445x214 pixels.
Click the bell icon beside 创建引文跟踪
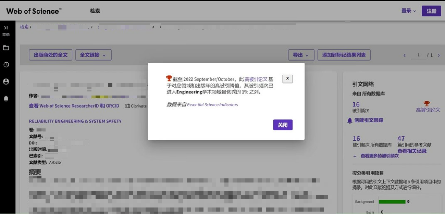pos(350,120)
